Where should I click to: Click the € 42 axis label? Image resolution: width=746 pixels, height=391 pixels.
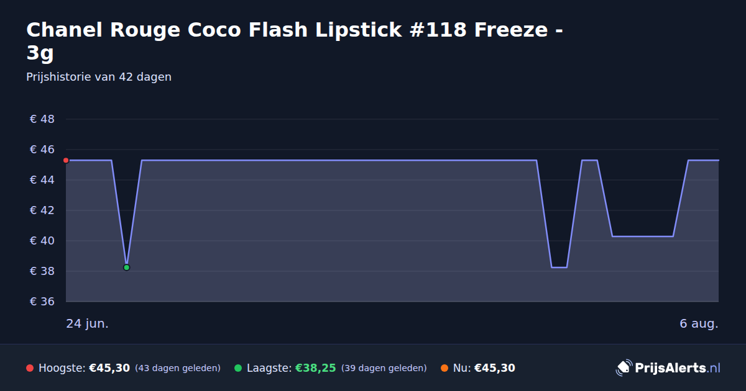click(x=42, y=210)
